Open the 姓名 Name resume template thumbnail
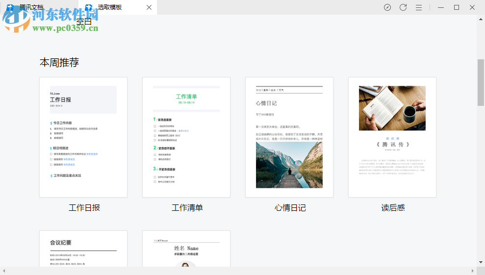This screenshot has width=485, height=275. coord(186,249)
